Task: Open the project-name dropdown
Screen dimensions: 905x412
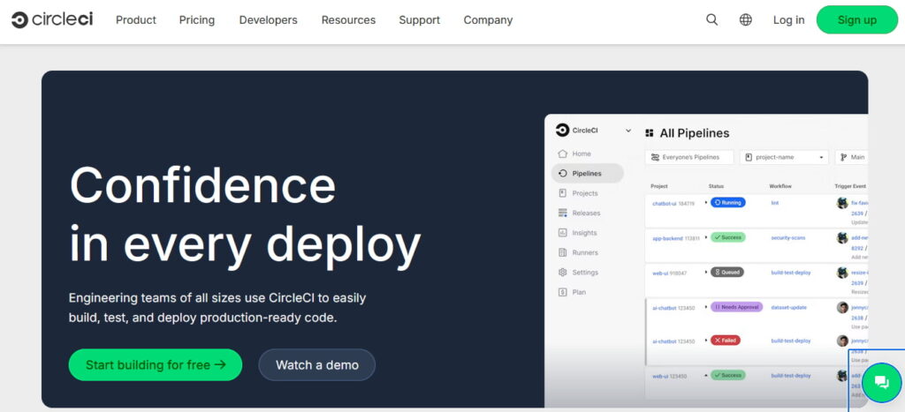Action: tap(785, 157)
